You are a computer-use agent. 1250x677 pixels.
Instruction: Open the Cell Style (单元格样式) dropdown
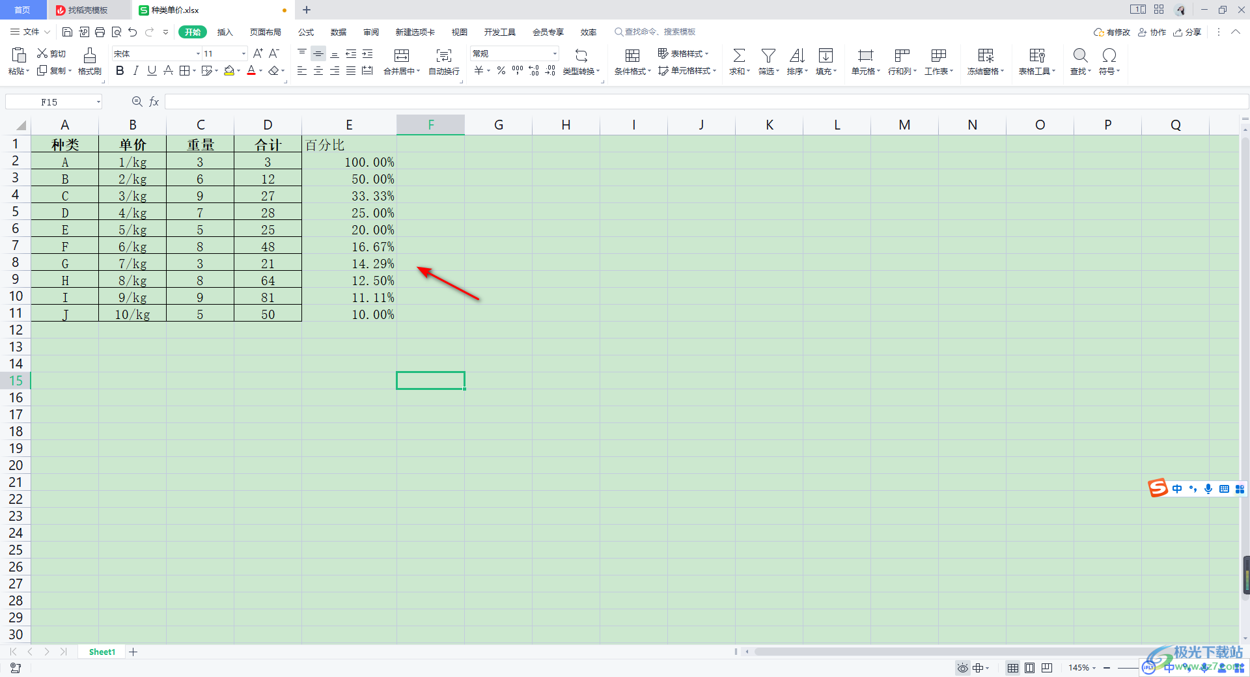(687, 70)
